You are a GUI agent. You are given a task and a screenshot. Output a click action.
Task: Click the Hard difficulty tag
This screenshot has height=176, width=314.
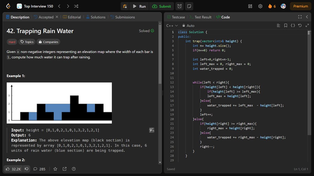pyautogui.click(x=12, y=42)
